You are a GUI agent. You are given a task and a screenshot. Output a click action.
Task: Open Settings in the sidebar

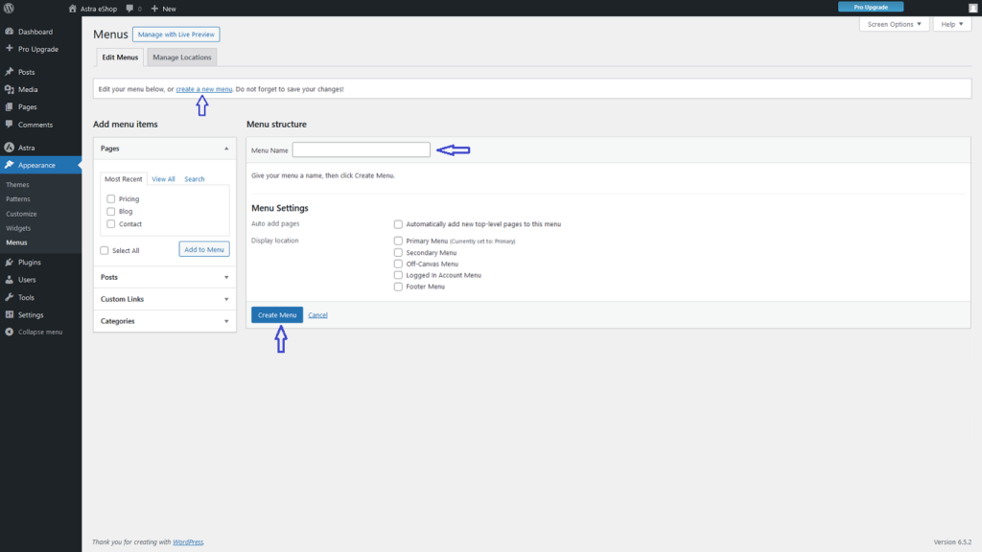tap(30, 314)
